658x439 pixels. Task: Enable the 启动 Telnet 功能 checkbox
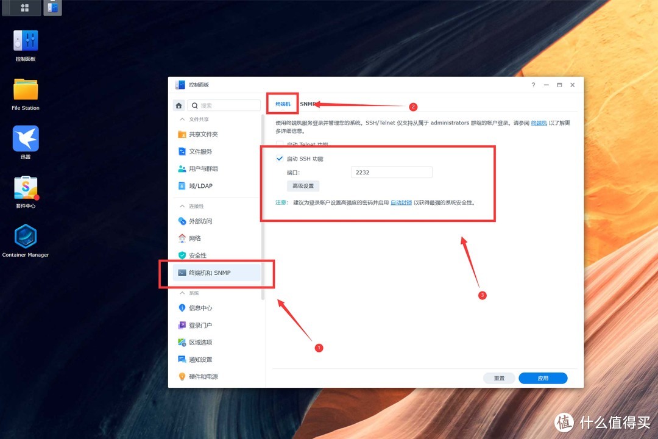coord(278,145)
